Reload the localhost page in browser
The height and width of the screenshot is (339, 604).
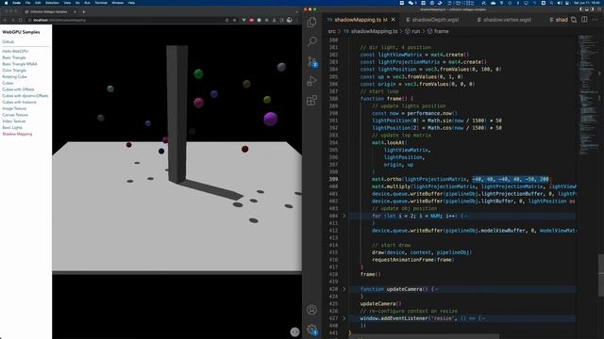tap(21, 20)
